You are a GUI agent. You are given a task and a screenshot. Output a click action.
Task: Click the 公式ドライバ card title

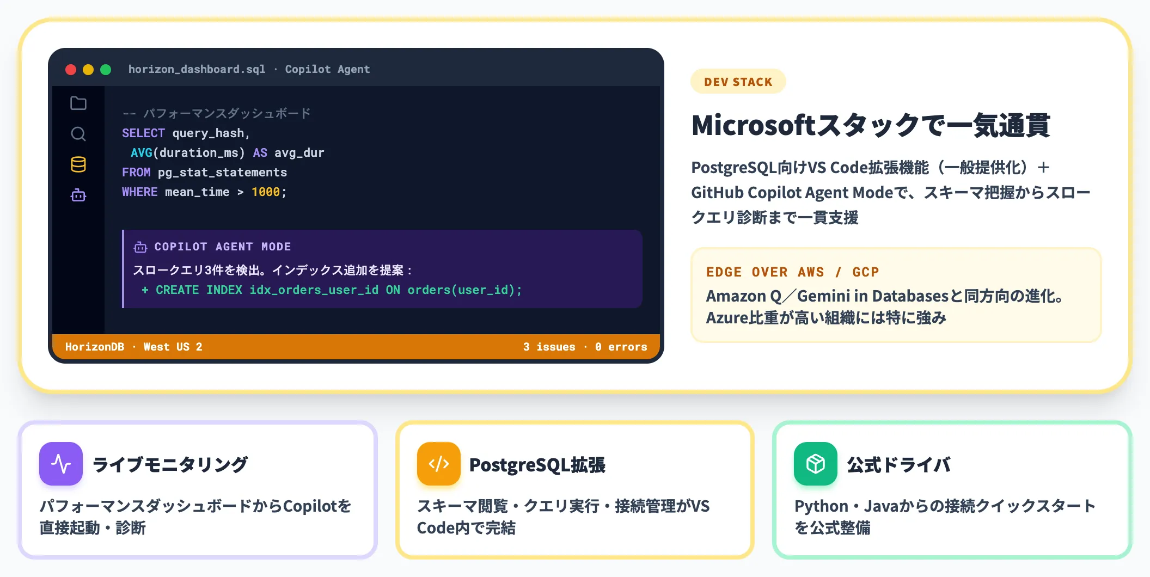pos(898,464)
